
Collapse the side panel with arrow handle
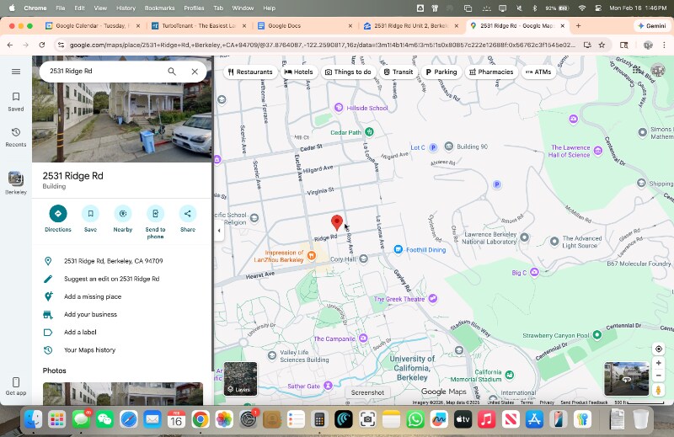click(x=219, y=230)
